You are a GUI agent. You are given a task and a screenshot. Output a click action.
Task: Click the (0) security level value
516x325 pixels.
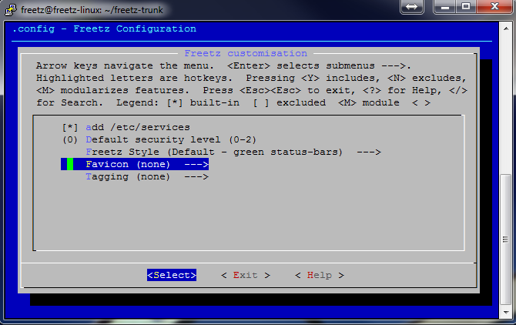(70, 139)
